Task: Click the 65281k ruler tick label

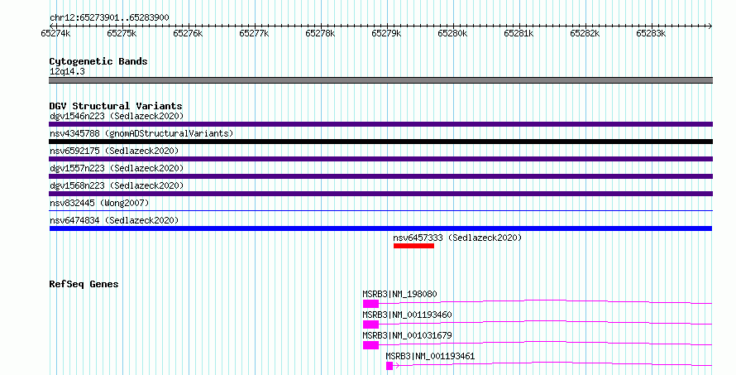Action: click(x=519, y=33)
